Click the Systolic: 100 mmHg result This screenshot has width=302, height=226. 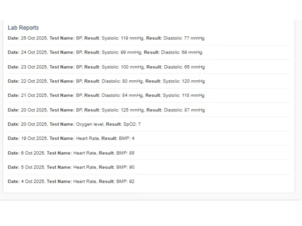[x=123, y=67]
